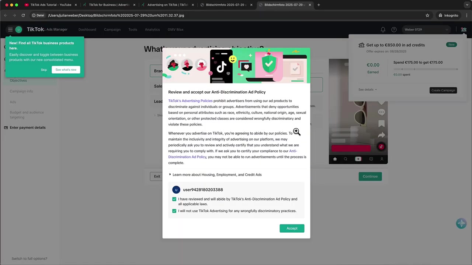This screenshot has width=472, height=265.
Task: Select Ads in the sidebar steps
Action: click(13, 102)
